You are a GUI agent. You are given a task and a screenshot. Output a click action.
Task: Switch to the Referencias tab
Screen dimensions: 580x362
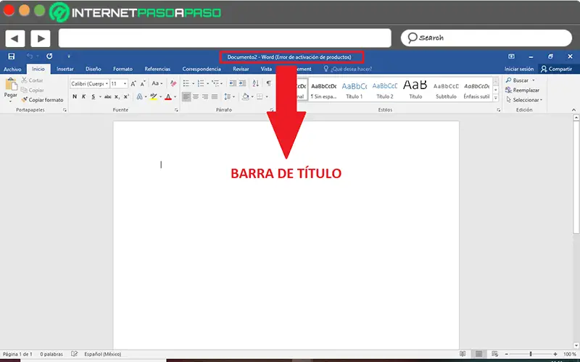[x=157, y=69]
